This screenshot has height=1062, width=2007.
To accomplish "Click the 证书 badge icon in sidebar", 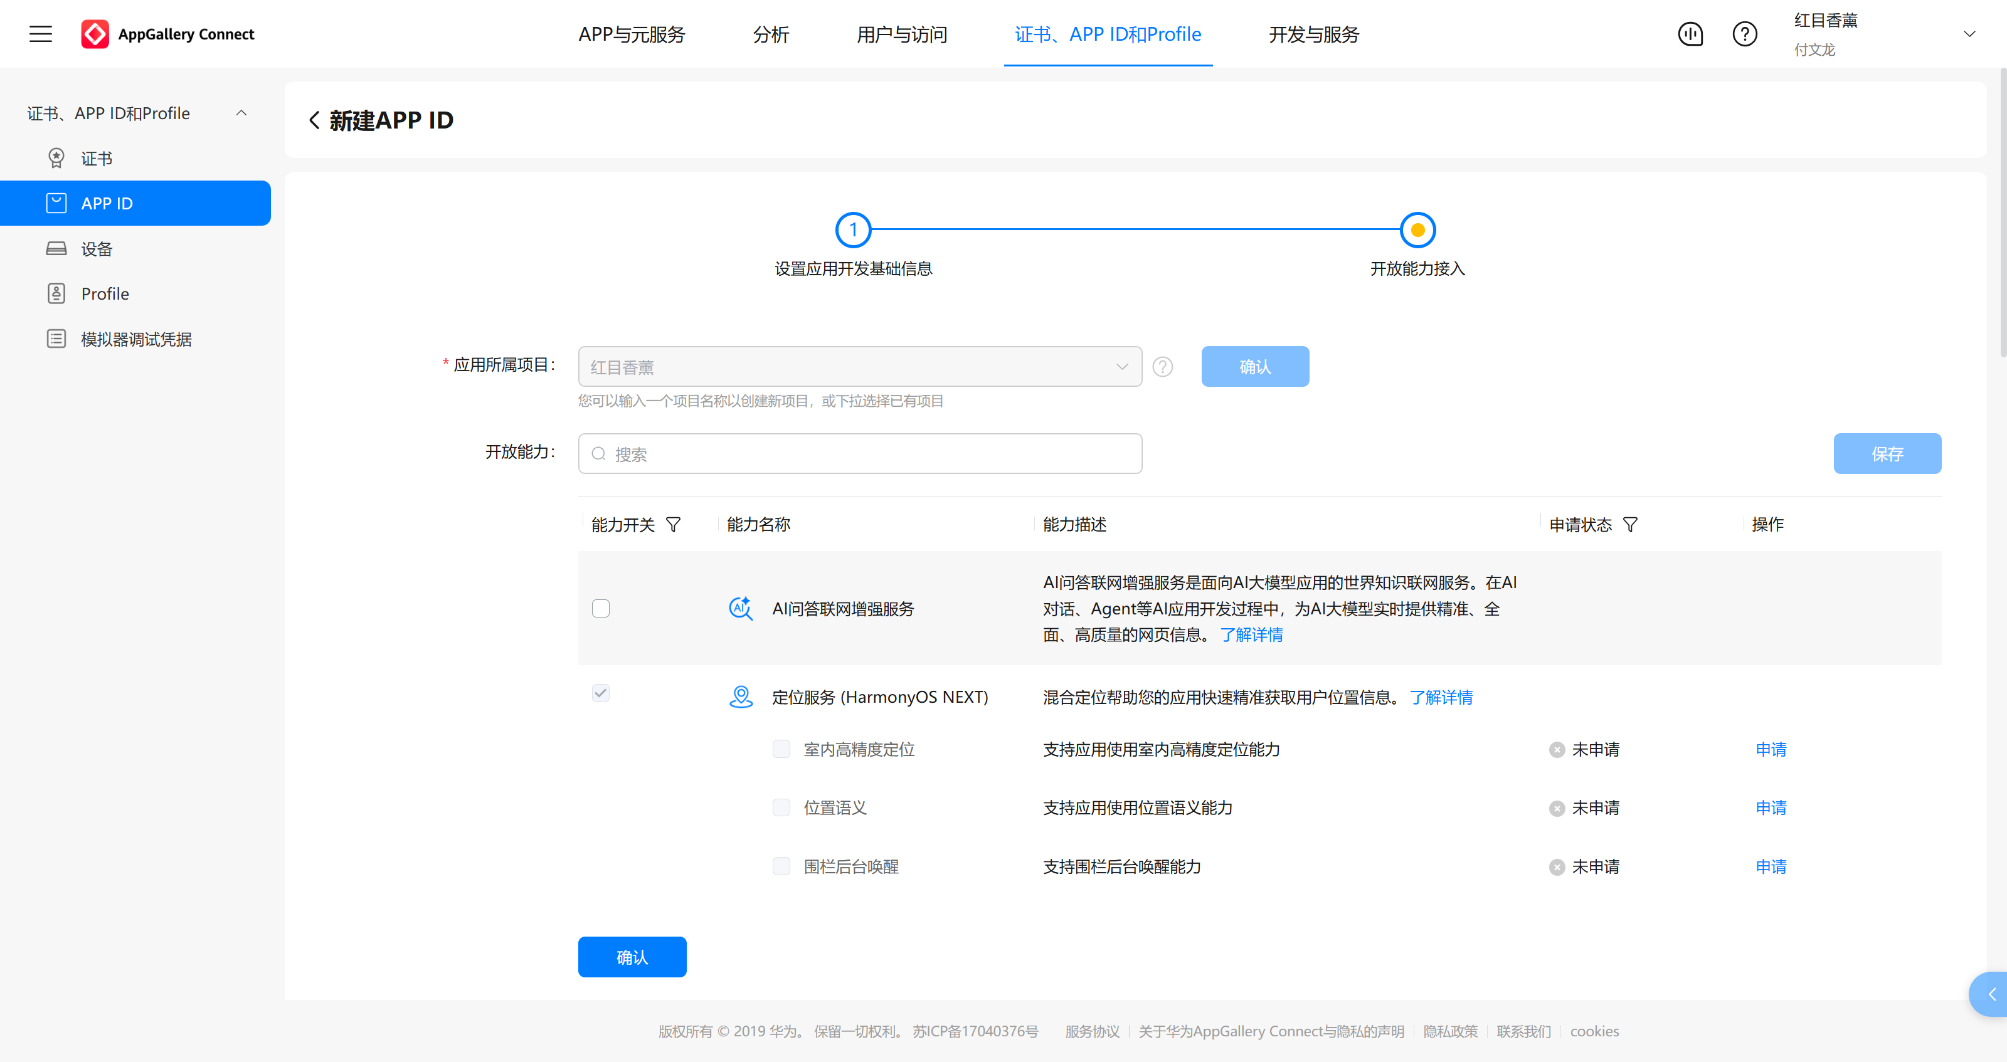I will point(56,158).
